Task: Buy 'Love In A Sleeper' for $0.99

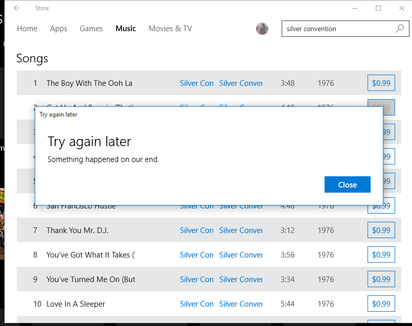Action: click(x=381, y=304)
